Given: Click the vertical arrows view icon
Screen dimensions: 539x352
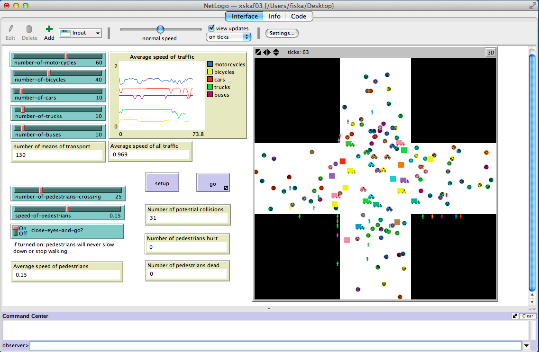Looking at the screenshot, I should point(276,52).
